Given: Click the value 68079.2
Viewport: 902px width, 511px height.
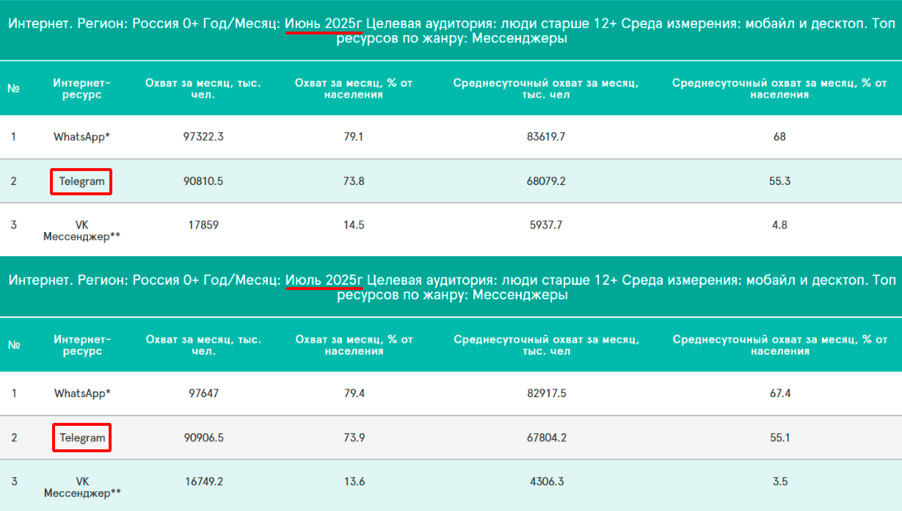Looking at the screenshot, I should pos(546,181).
